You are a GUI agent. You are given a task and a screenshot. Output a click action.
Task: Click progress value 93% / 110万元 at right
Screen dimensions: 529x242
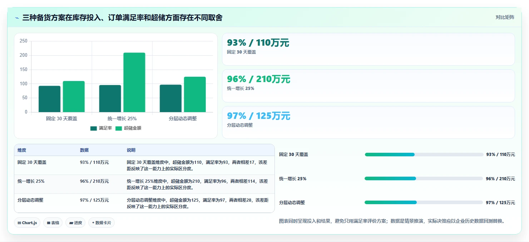(500, 155)
